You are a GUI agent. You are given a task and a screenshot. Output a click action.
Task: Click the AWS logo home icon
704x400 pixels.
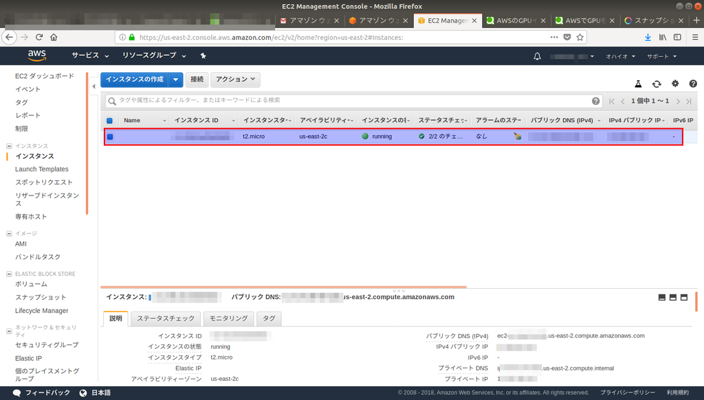(37, 56)
